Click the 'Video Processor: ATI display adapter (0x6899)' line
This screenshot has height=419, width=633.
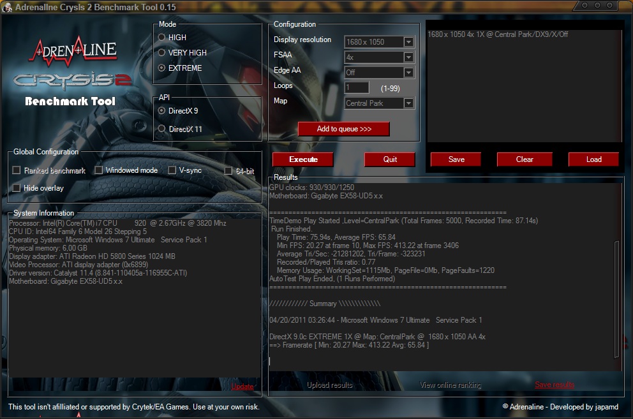[x=78, y=265]
